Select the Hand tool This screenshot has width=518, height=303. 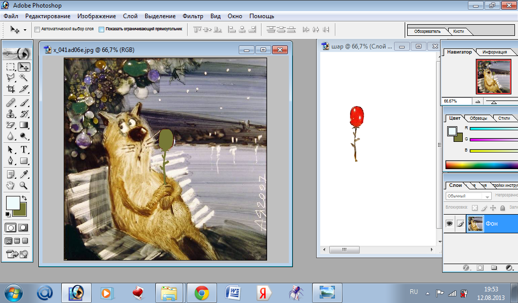click(11, 185)
